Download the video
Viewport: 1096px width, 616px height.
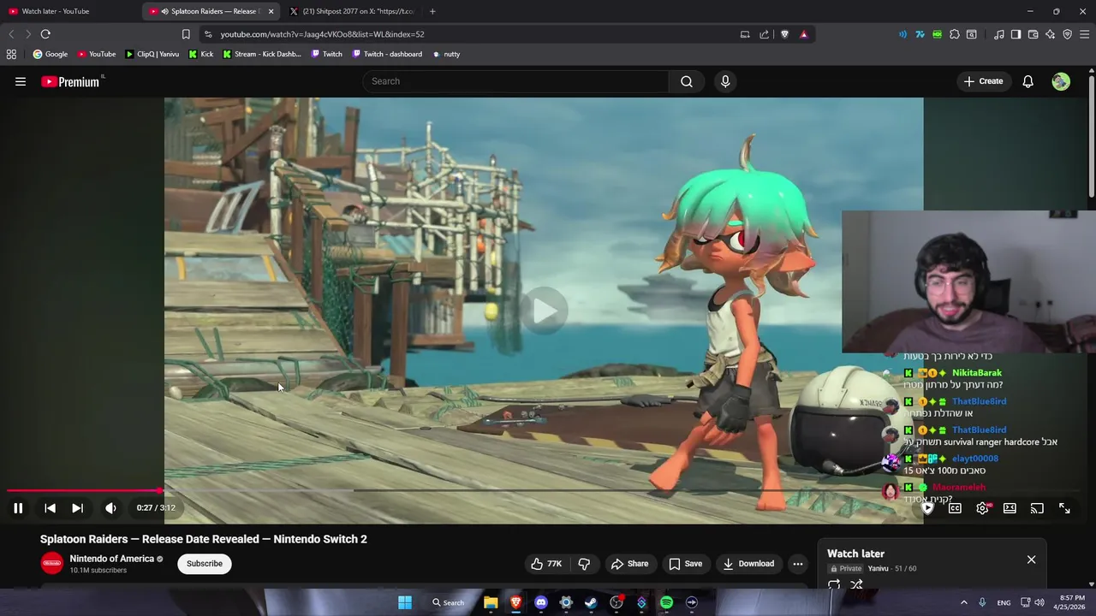748,564
